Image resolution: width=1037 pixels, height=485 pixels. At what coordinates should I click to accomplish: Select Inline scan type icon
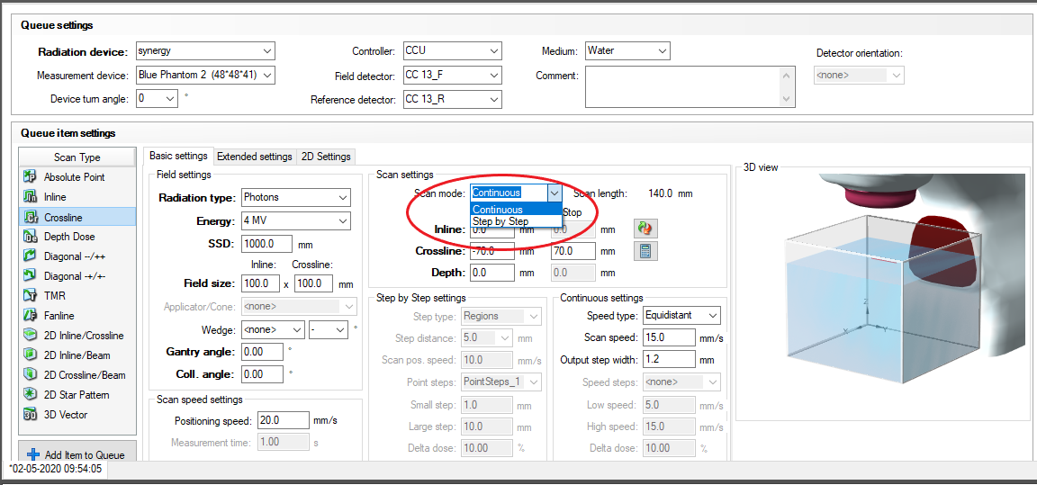30,197
